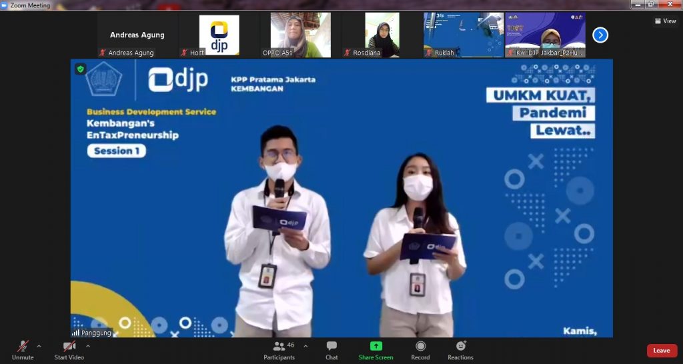
Task: Click the OPPO A5s name label
Action: click(277, 53)
